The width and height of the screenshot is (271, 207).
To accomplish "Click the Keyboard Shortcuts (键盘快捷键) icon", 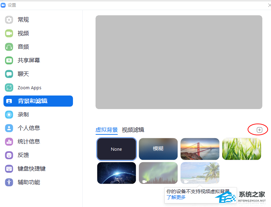I will click(x=9, y=169).
